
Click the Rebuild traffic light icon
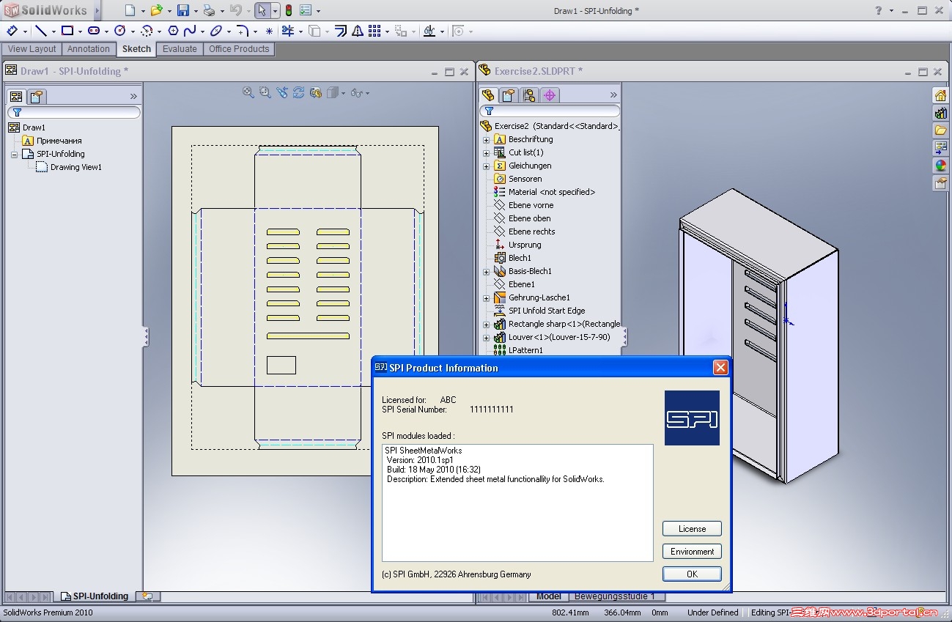[x=289, y=10]
